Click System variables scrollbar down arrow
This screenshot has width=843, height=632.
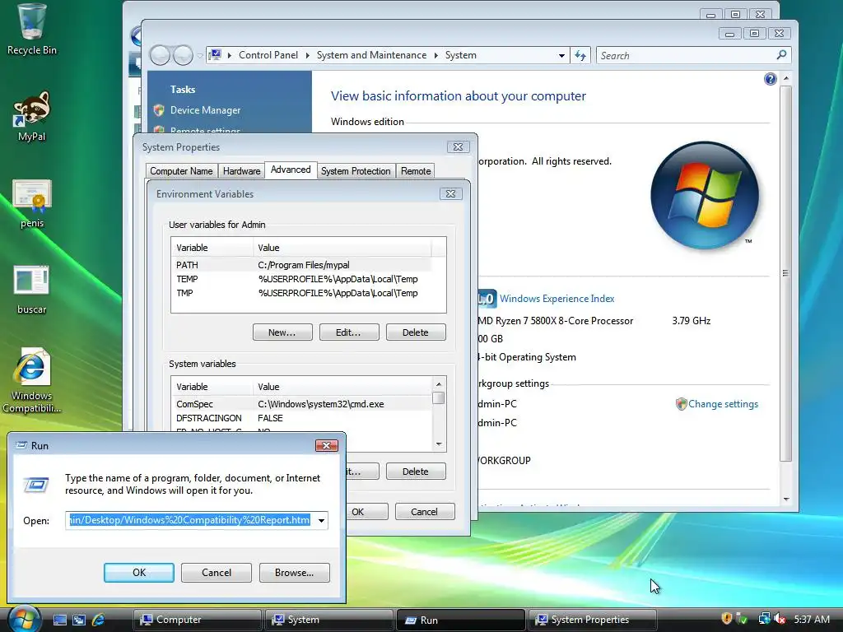[x=439, y=444]
